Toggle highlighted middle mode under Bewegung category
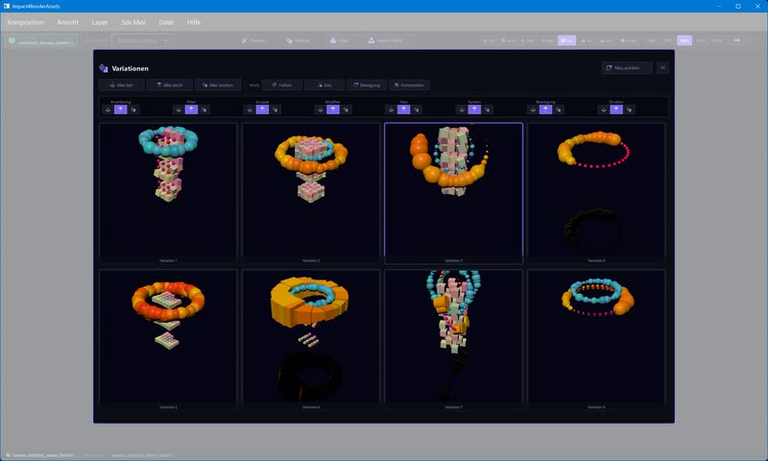This screenshot has width=768, height=461. [545, 109]
